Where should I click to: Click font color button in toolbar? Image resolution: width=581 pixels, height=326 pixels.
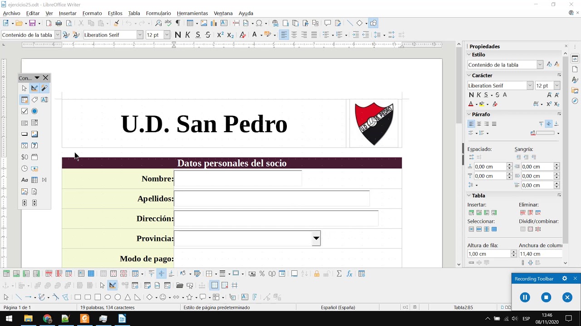(x=254, y=35)
